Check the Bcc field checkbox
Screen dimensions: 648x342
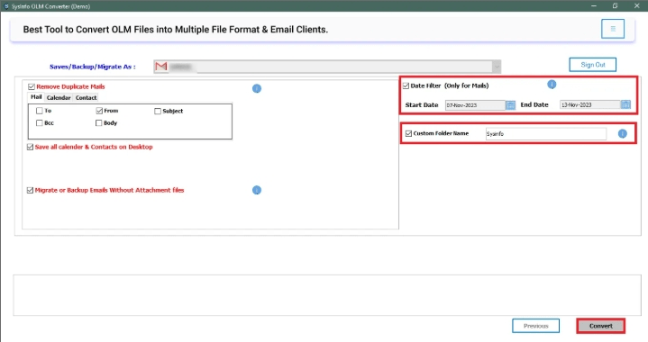click(x=40, y=123)
